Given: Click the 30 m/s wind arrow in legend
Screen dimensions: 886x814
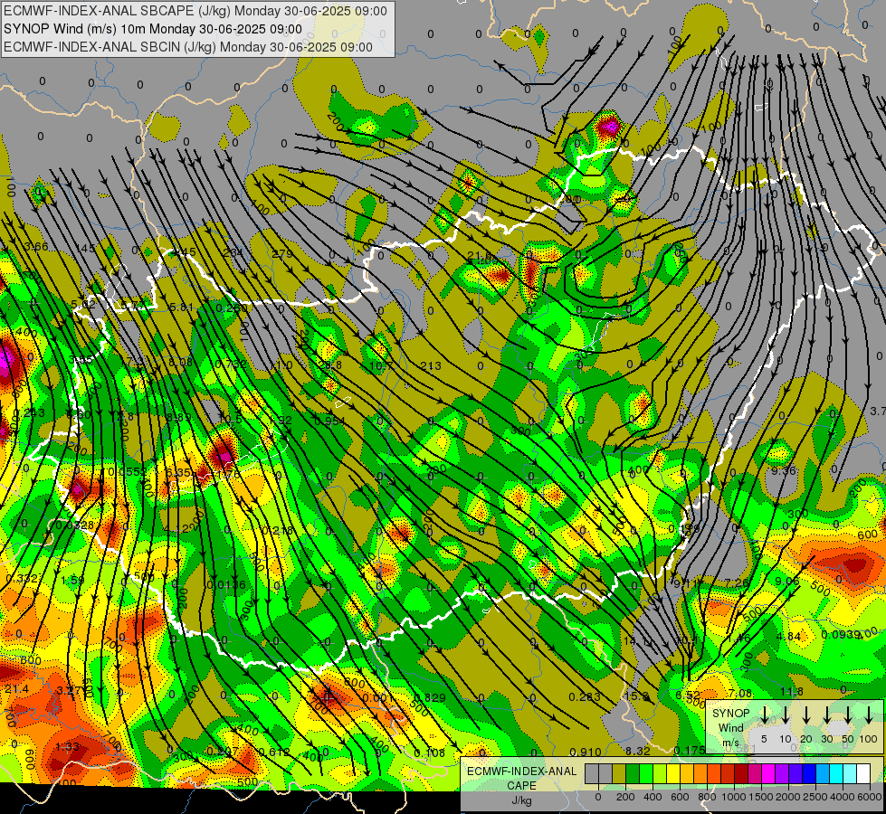Looking at the screenshot, I should (x=827, y=715).
